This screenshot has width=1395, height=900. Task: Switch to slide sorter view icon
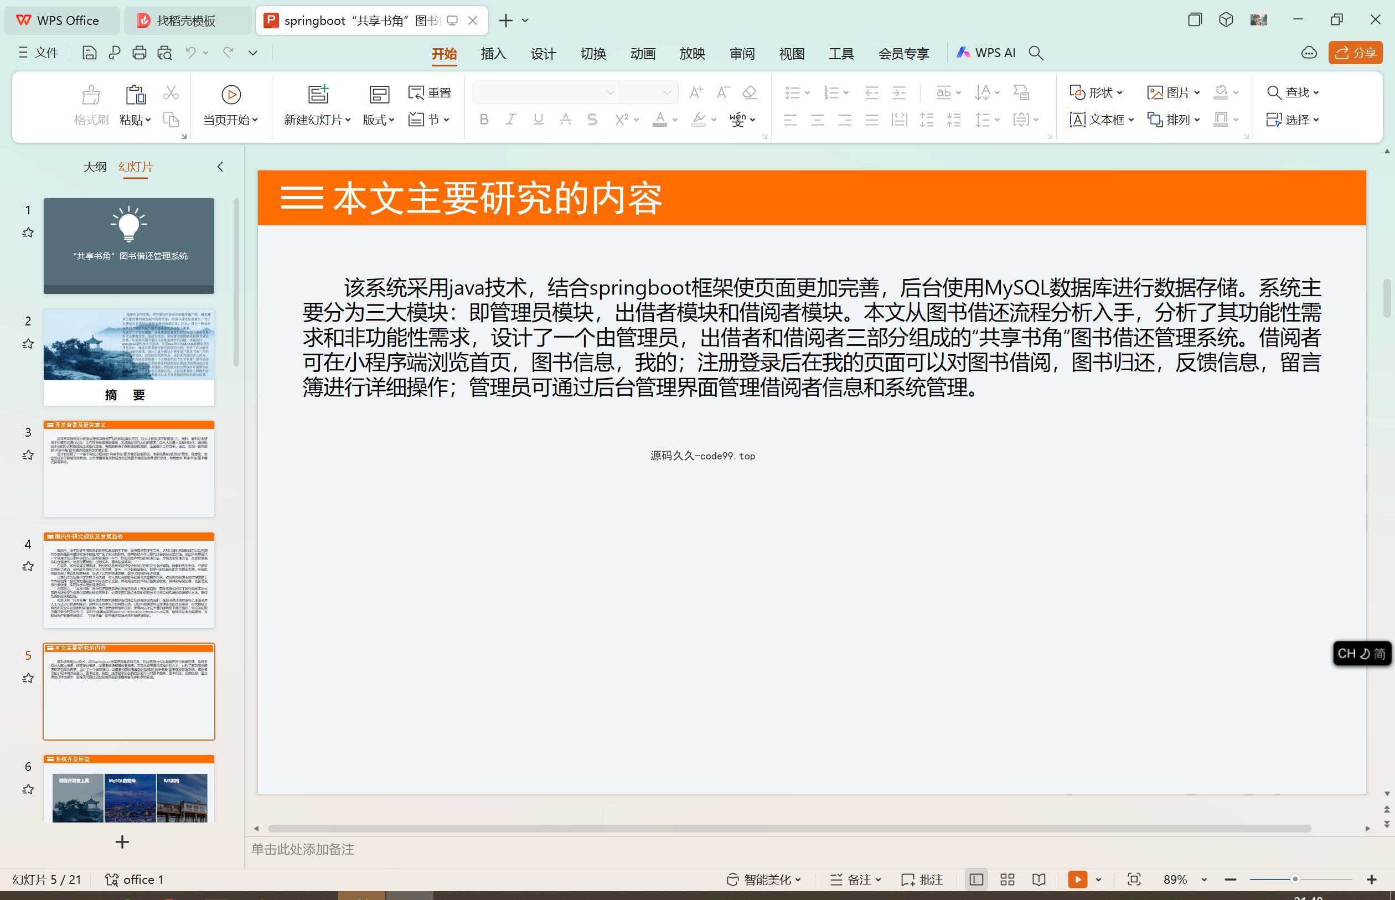[x=1008, y=880]
